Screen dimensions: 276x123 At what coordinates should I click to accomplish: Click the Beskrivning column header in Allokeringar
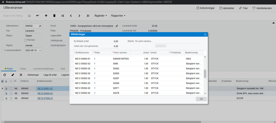(194, 53)
